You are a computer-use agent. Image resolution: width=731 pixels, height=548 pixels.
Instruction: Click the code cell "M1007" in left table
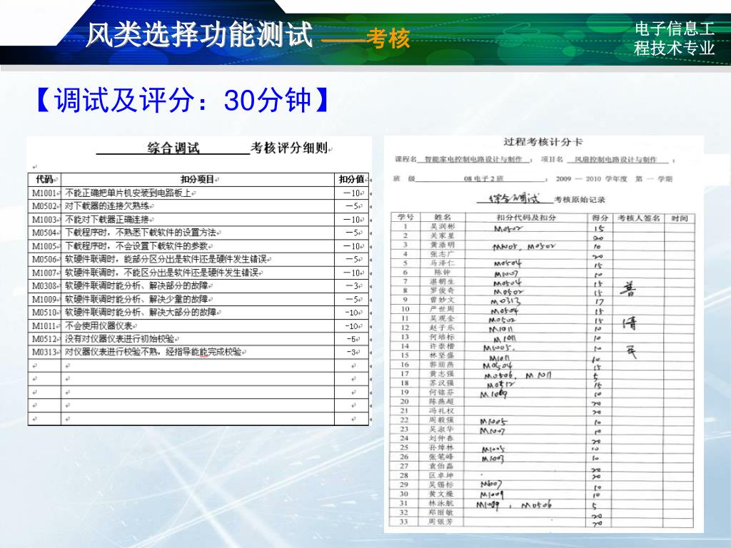tap(44, 273)
